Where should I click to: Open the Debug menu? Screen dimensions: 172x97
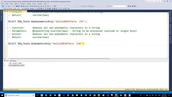pos(29,4)
